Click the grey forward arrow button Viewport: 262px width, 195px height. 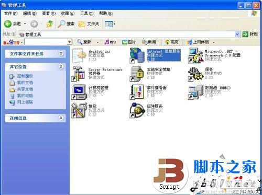pos(34,24)
